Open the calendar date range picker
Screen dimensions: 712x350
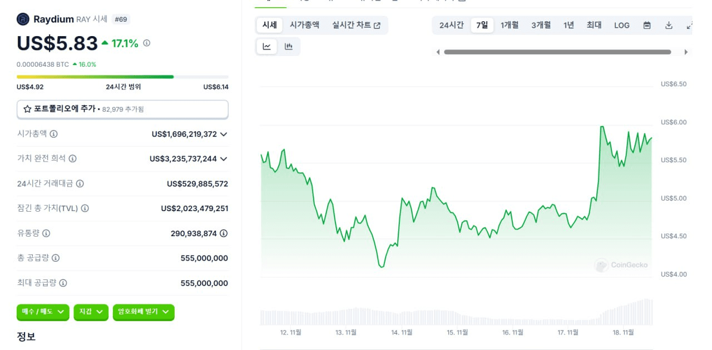click(x=647, y=25)
